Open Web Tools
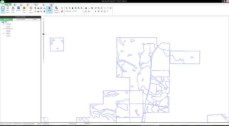 13,10
